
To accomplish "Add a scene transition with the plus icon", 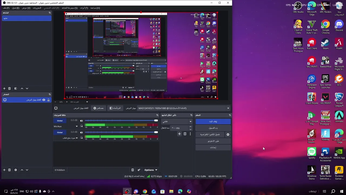I will 179,134.
